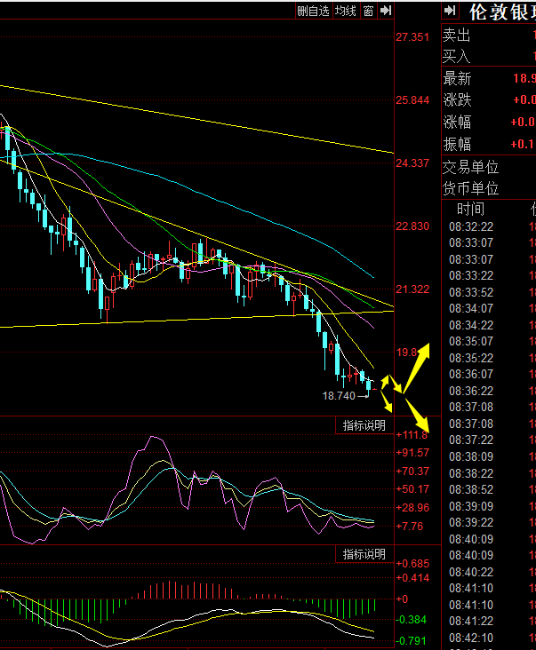Open 指标说明 for the upper indicator panel

(x=364, y=425)
